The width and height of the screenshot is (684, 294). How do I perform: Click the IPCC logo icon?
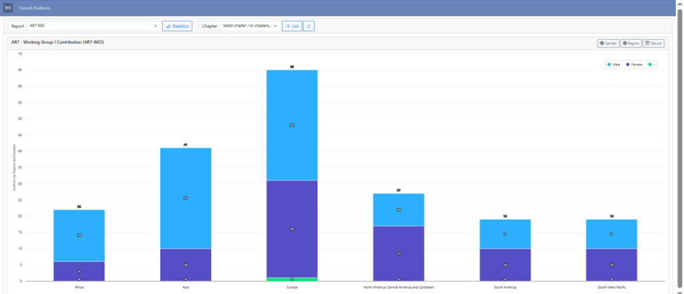8,8
